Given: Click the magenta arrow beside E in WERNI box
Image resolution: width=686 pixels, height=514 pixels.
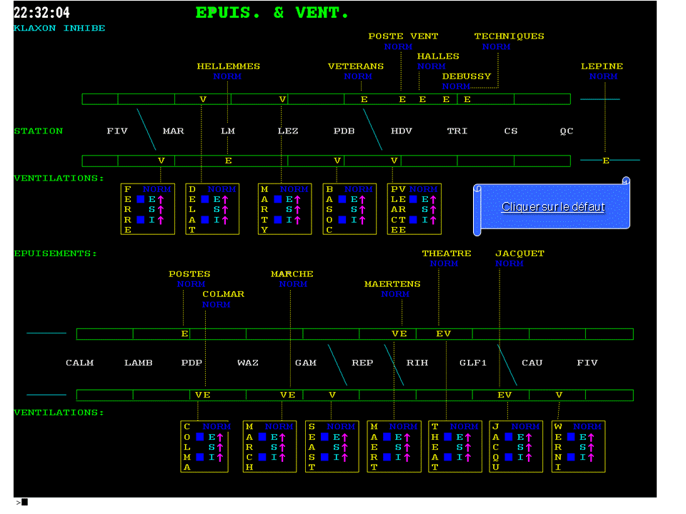Looking at the screenshot, I should pos(591,437).
